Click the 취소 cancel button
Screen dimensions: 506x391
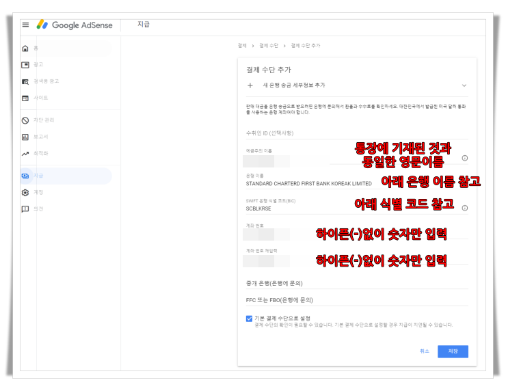click(x=425, y=351)
